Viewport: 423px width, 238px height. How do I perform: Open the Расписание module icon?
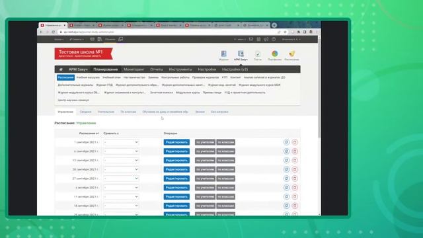pyautogui.click(x=291, y=56)
